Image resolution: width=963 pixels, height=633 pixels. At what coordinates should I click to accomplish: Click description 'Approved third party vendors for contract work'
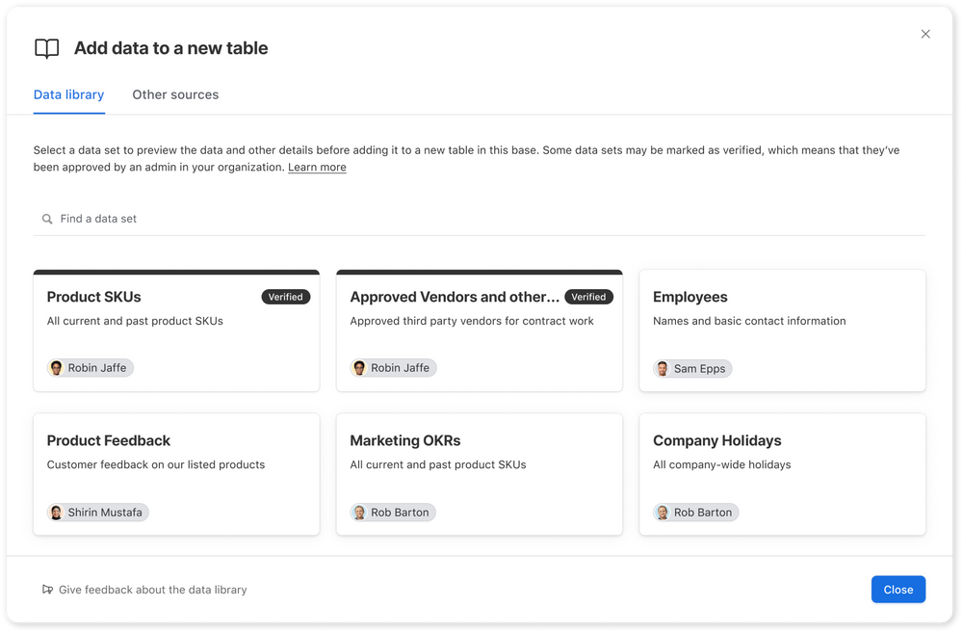pos(472,321)
